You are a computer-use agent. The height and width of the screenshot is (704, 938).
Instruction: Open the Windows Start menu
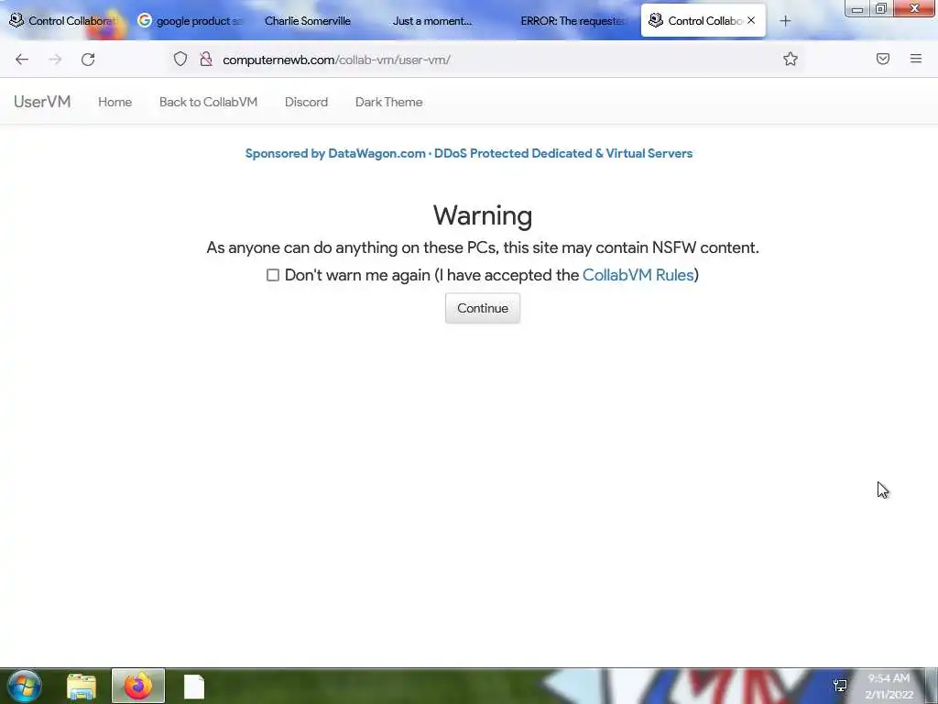[25, 686]
